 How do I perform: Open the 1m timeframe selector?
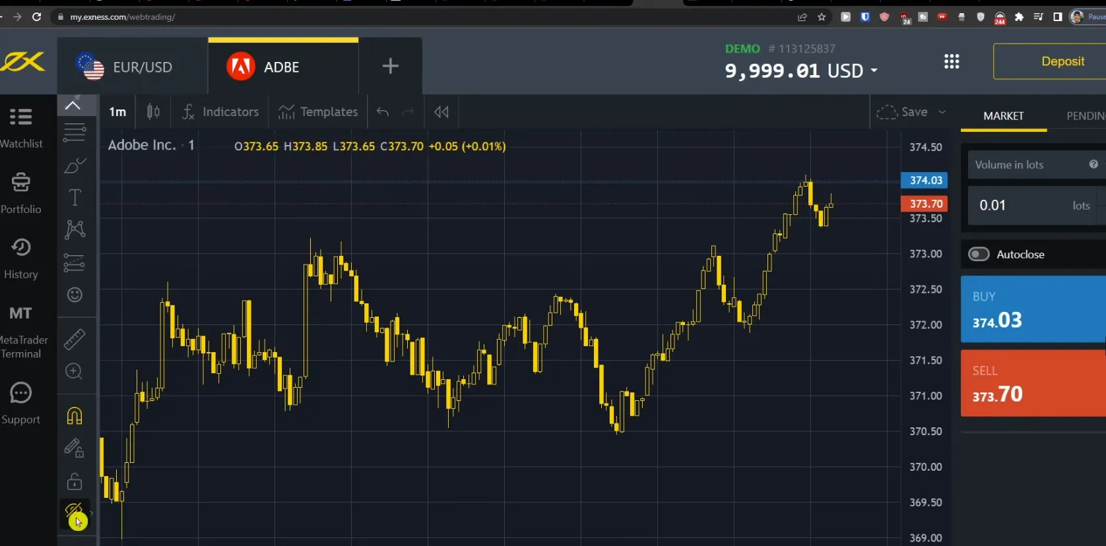(x=117, y=112)
